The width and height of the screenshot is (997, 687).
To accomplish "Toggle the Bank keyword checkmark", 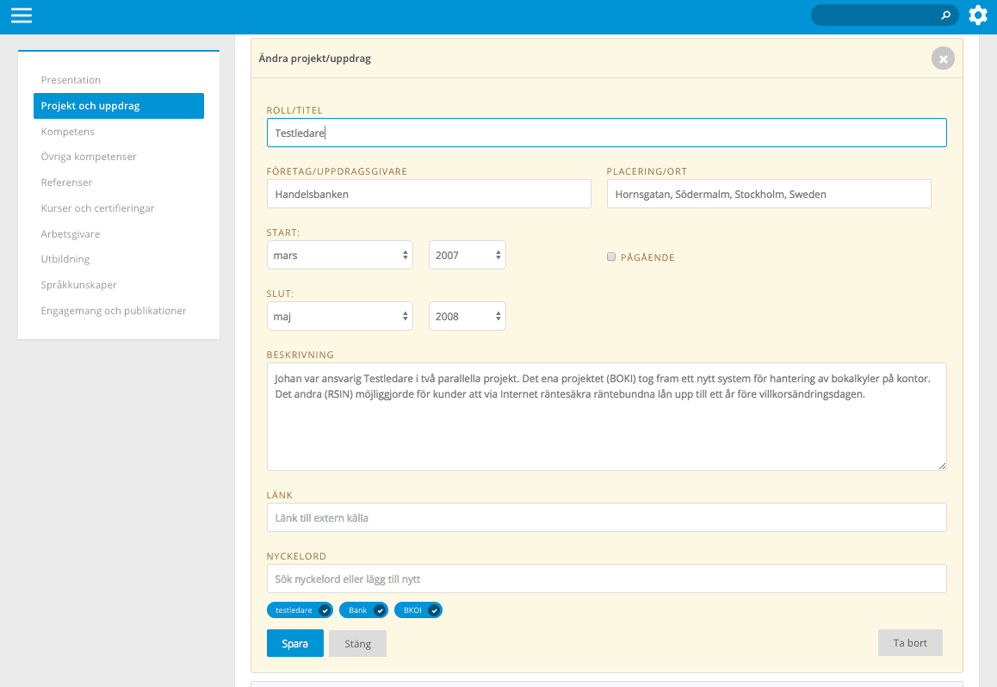I will tap(380, 610).
